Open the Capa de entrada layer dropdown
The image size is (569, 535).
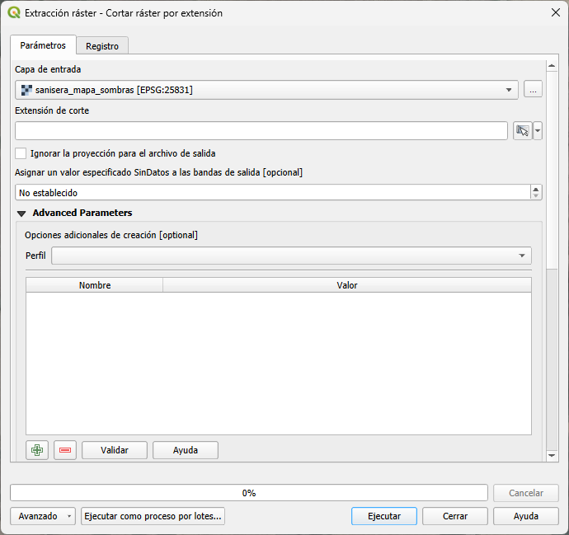[266, 90]
